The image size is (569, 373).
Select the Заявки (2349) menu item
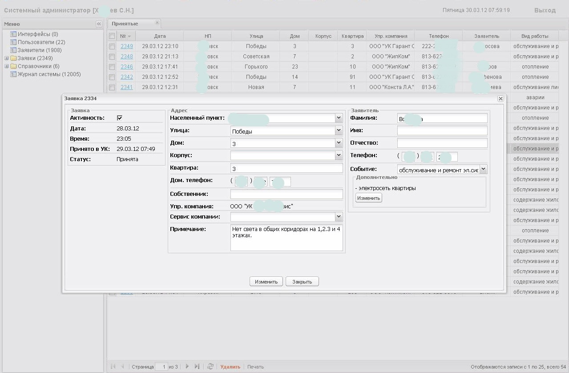[x=35, y=58]
